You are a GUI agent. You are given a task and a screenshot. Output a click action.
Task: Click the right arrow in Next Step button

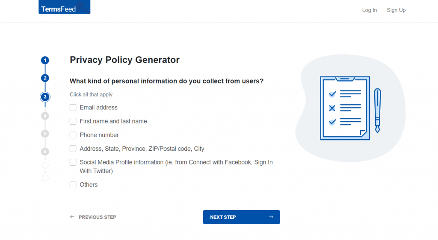(x=271, y=217)
